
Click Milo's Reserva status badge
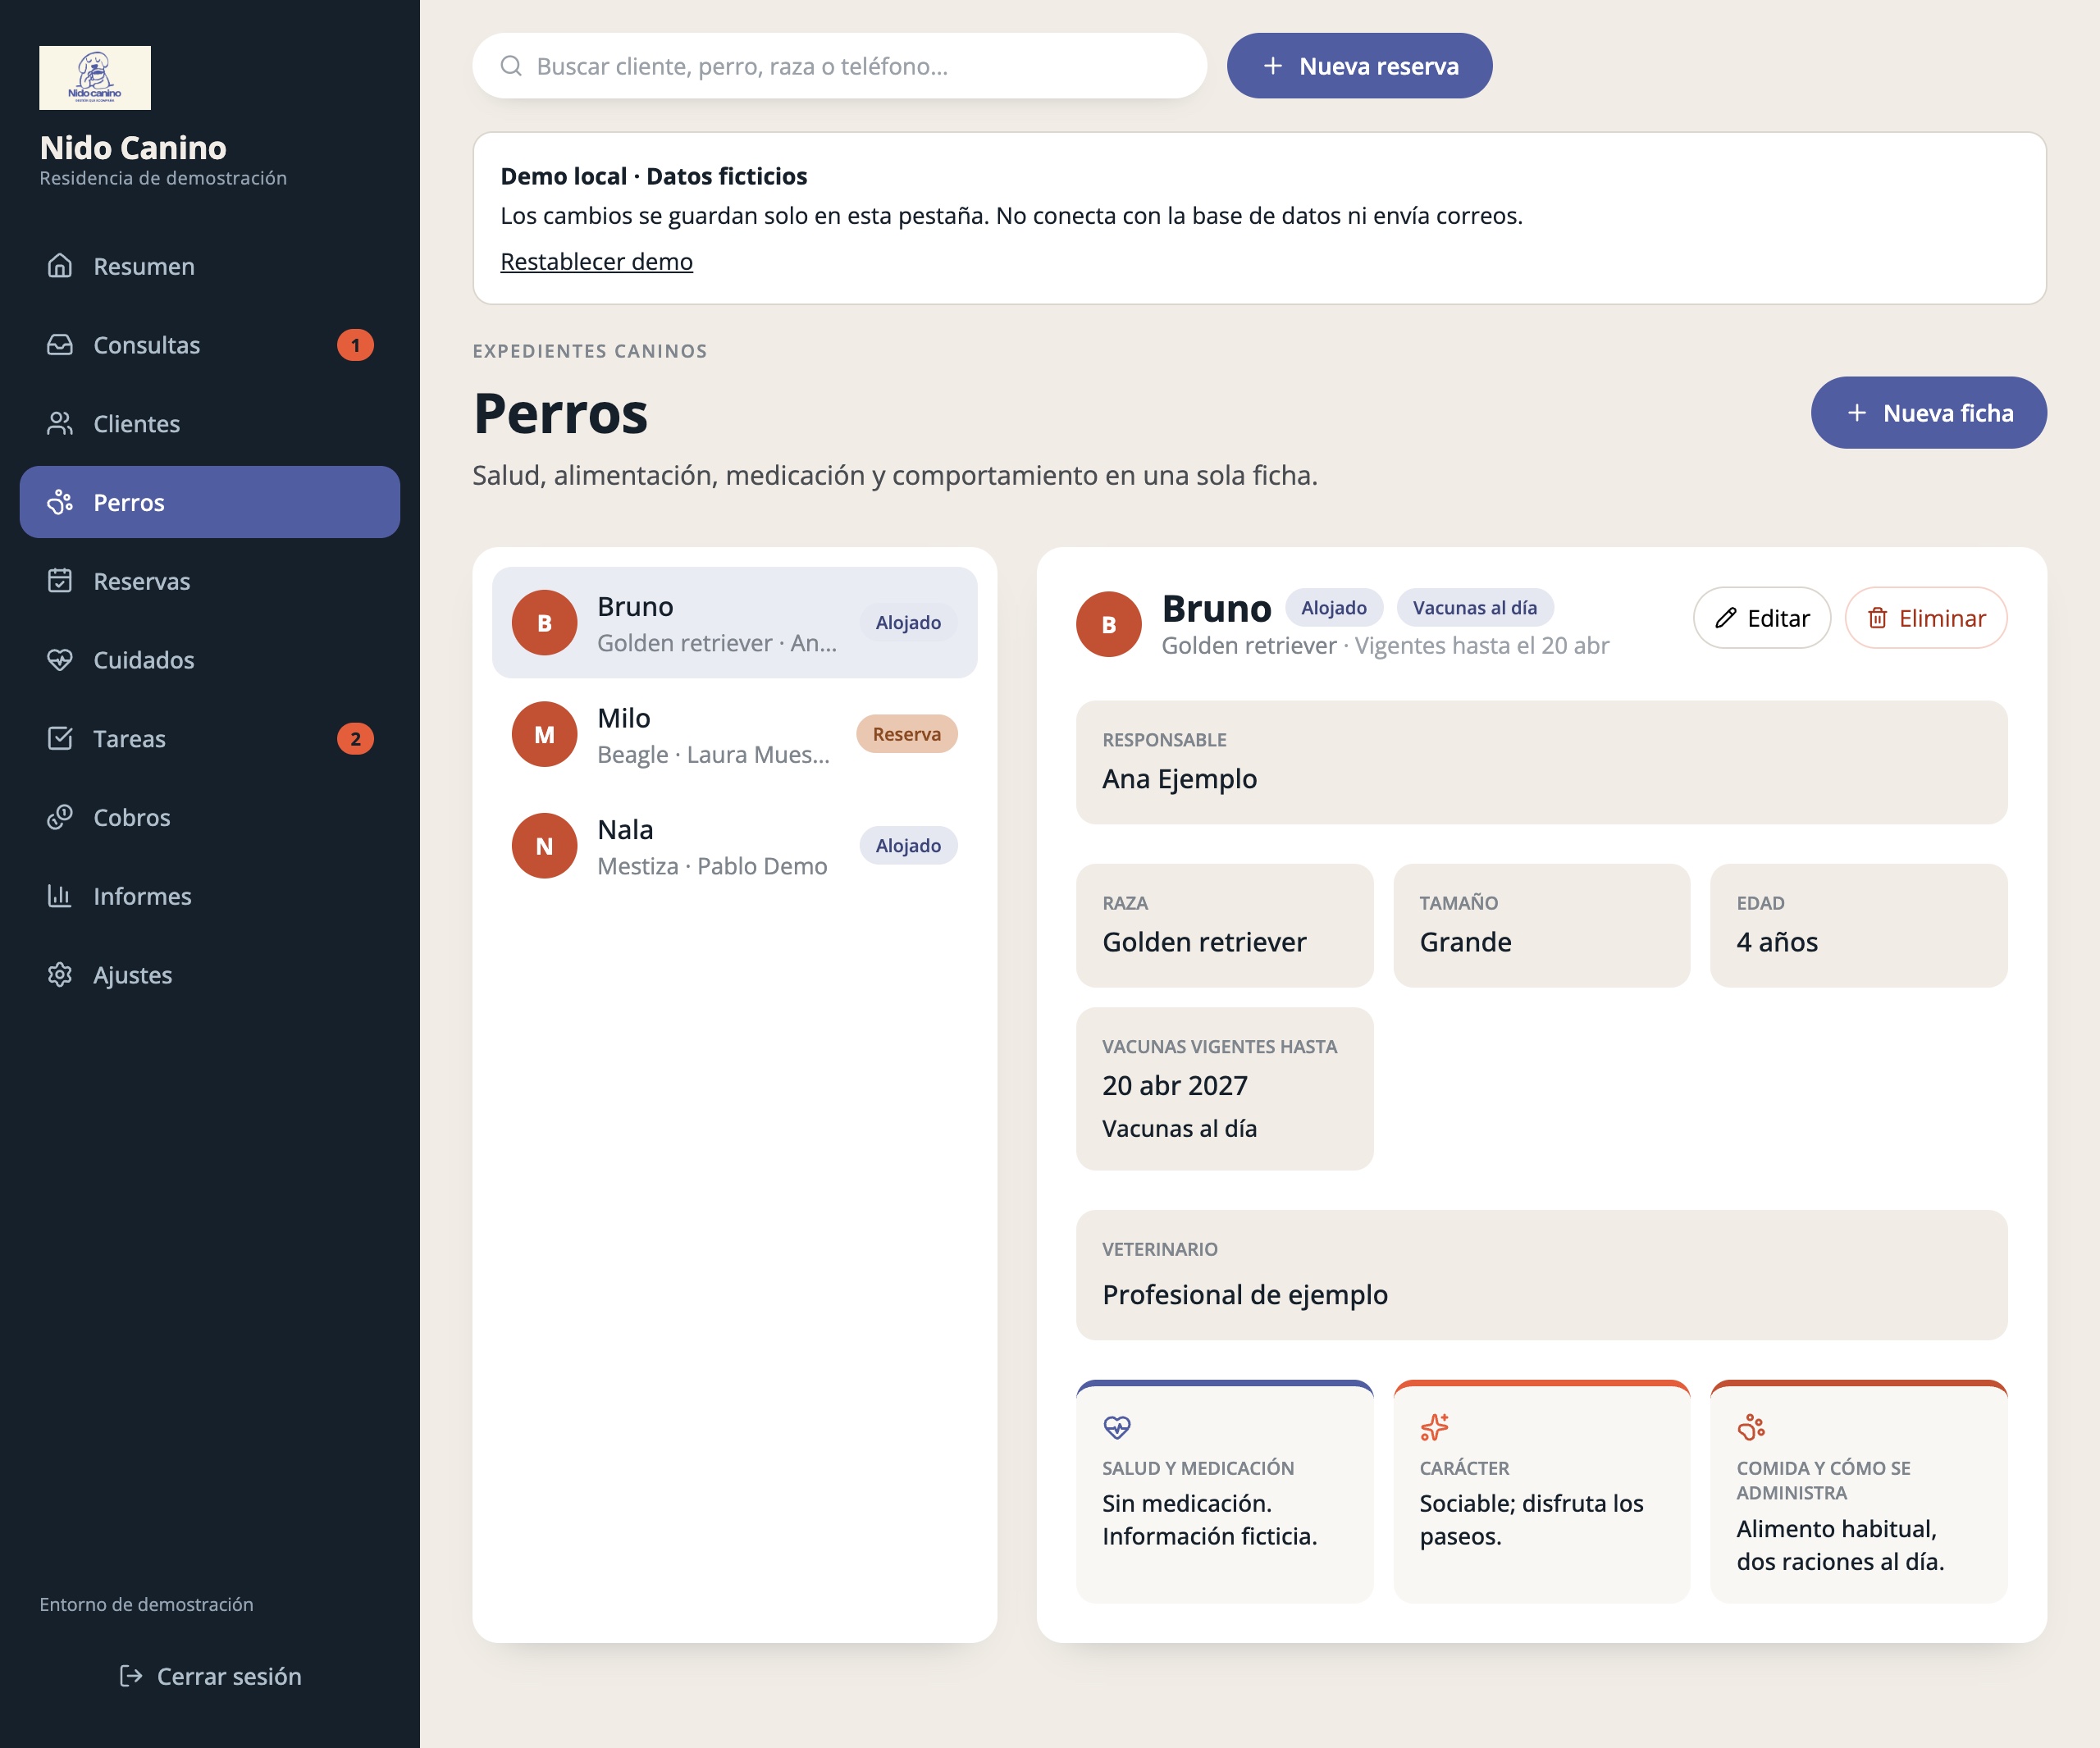pyautogui.click(x=907, y=734)
